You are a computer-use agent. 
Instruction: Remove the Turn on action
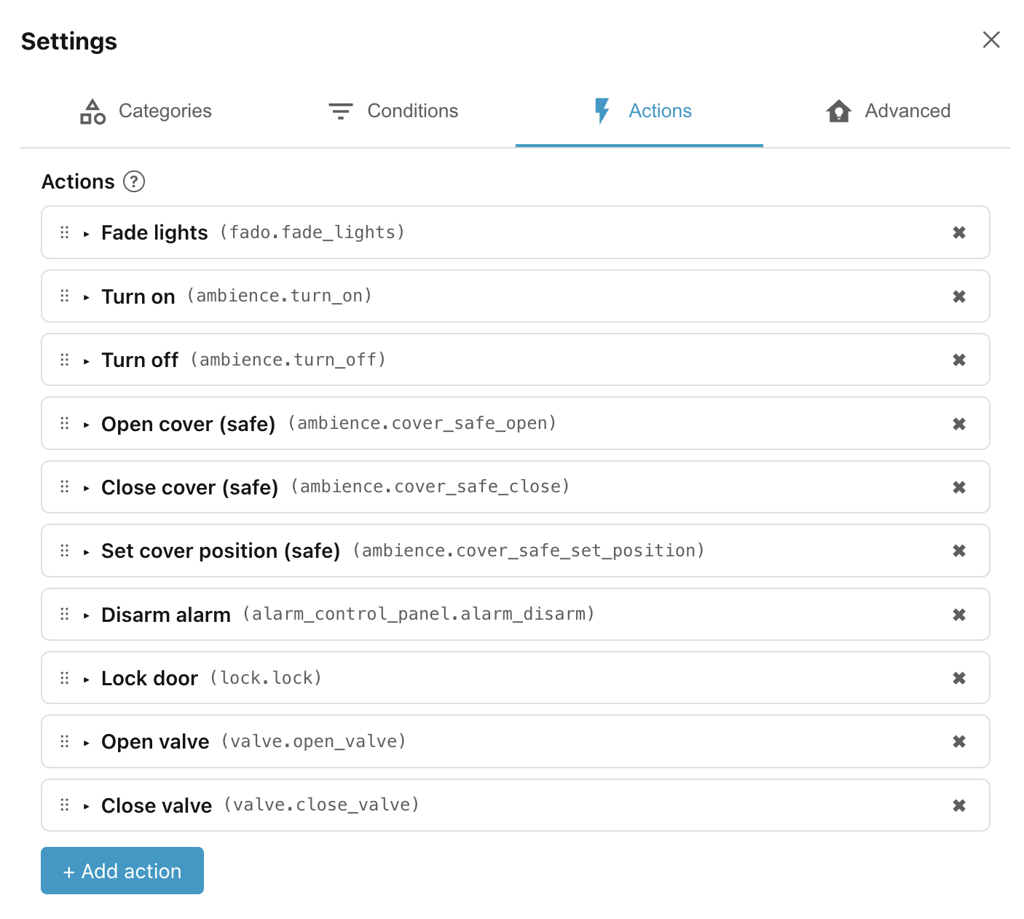tap(959, 296)
